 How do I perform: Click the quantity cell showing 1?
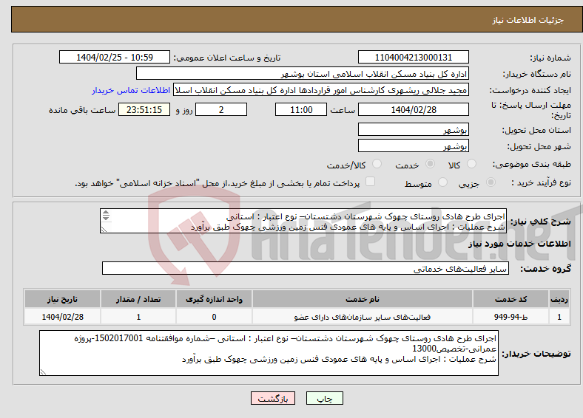pyautogui.click(x=138, y=317)
